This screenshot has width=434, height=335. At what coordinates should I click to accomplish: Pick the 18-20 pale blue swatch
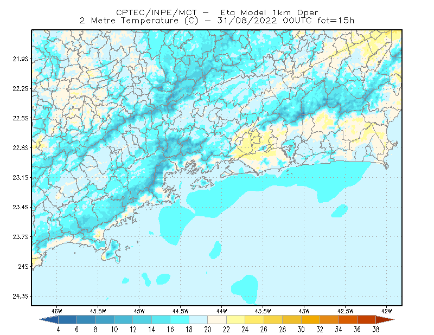198,320
